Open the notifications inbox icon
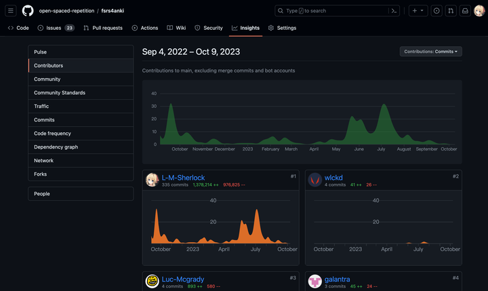This screenshot has width=488, height=291. pyautogui.click(x=465, y=11)
